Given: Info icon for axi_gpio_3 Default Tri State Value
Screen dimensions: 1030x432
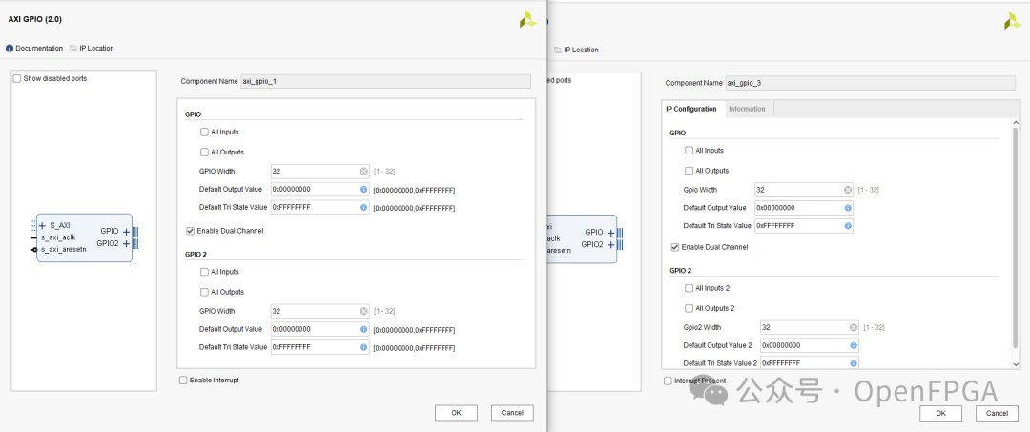Looking at the screenshot, I should coord(848,226).
